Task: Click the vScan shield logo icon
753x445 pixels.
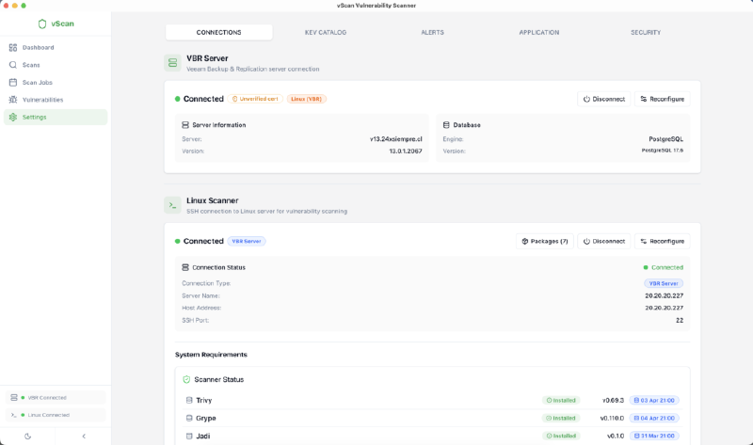Action: 42,24
